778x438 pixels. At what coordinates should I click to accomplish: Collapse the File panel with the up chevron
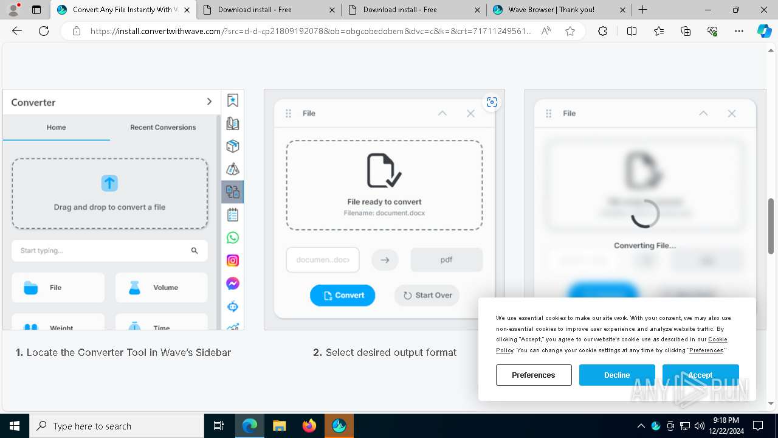pos(442,113)
